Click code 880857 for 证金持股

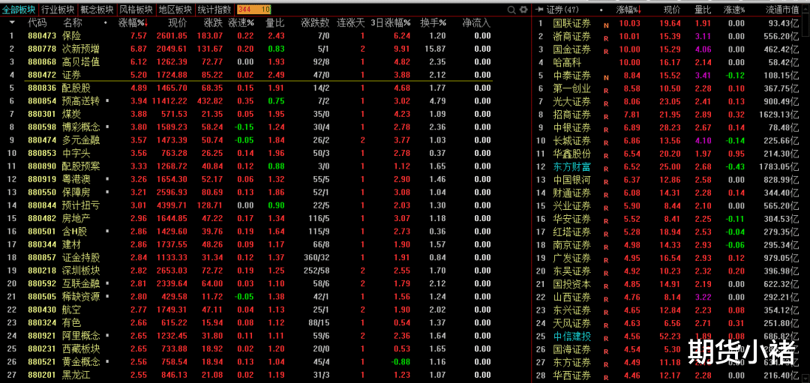42,258
